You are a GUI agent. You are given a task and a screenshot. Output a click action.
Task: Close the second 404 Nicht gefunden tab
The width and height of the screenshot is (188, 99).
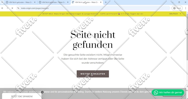[x=68, y=2]
